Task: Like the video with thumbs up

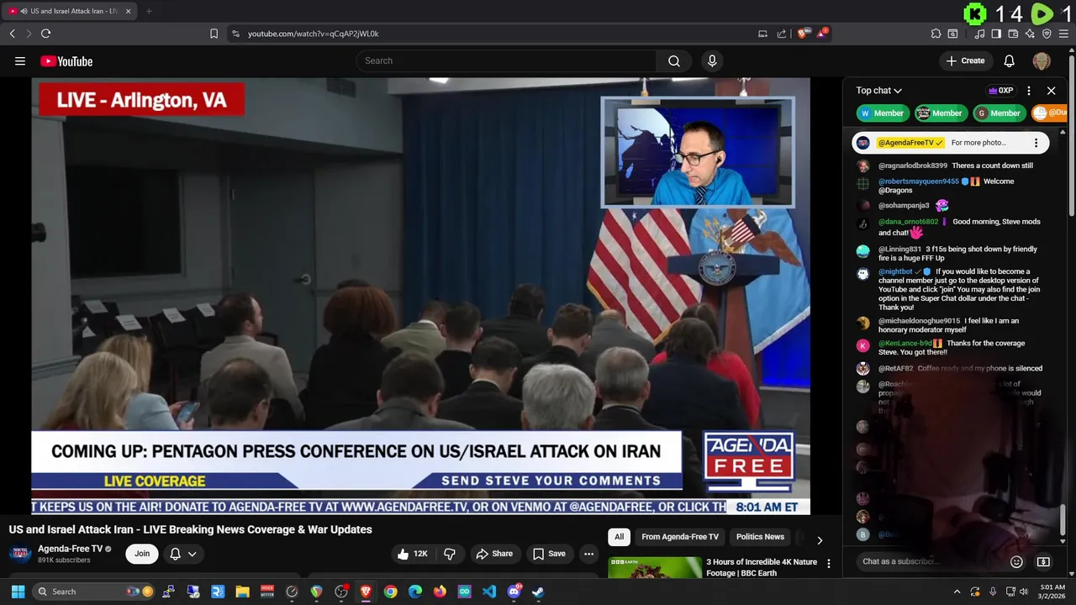Action: (x=413, y=554)
